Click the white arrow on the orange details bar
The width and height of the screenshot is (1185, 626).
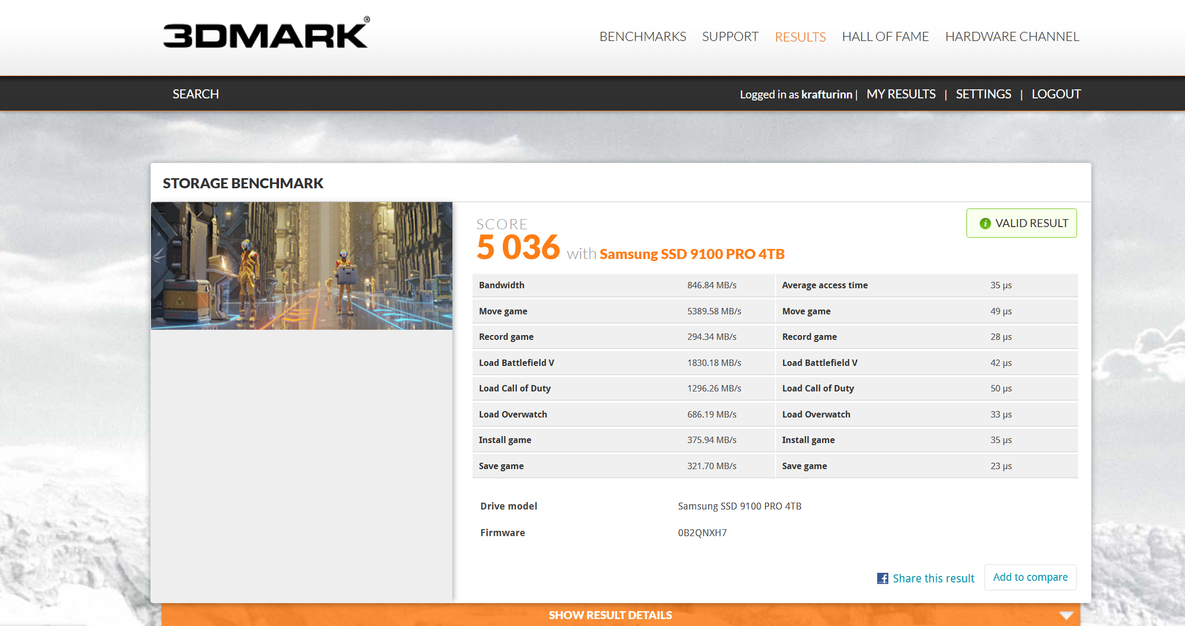[1065, 615]
